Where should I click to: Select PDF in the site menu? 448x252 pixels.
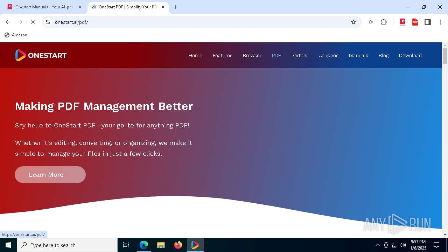click(x=276, y=55)
